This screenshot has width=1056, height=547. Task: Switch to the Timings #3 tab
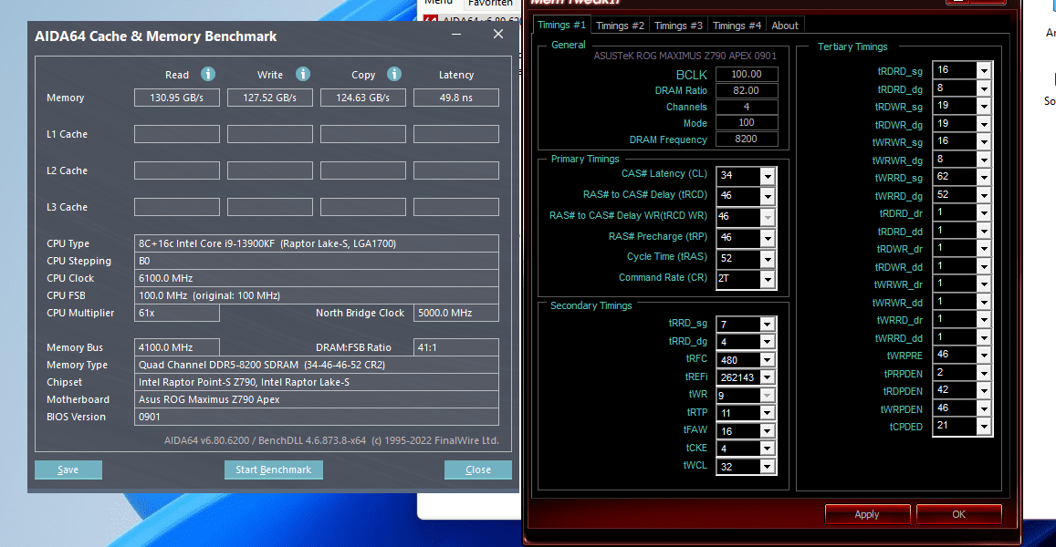[679, 26]
